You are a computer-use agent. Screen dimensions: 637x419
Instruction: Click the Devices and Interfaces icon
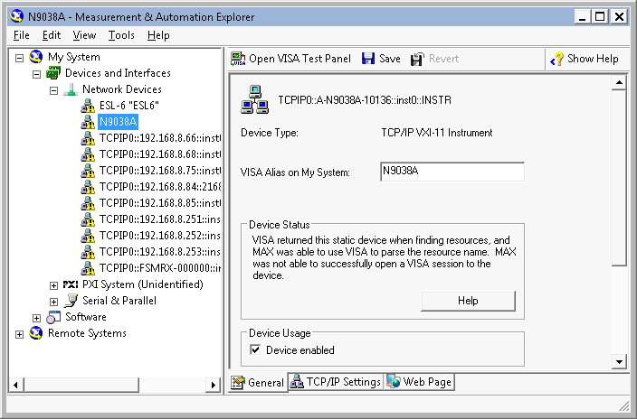53,73
